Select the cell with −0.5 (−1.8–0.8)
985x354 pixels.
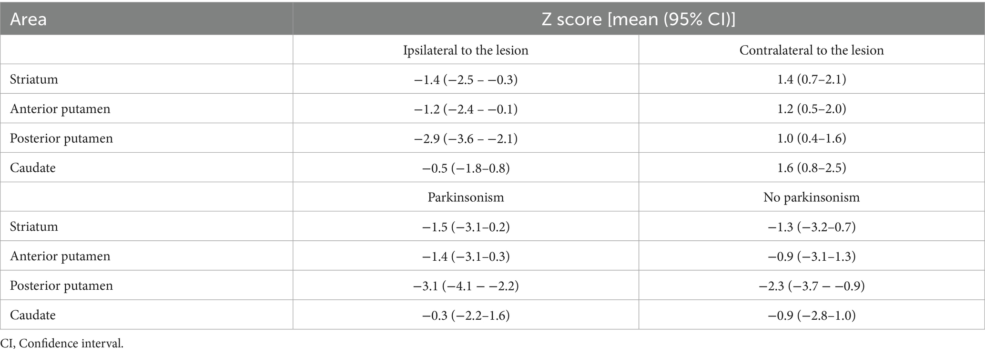click(466, 167)
